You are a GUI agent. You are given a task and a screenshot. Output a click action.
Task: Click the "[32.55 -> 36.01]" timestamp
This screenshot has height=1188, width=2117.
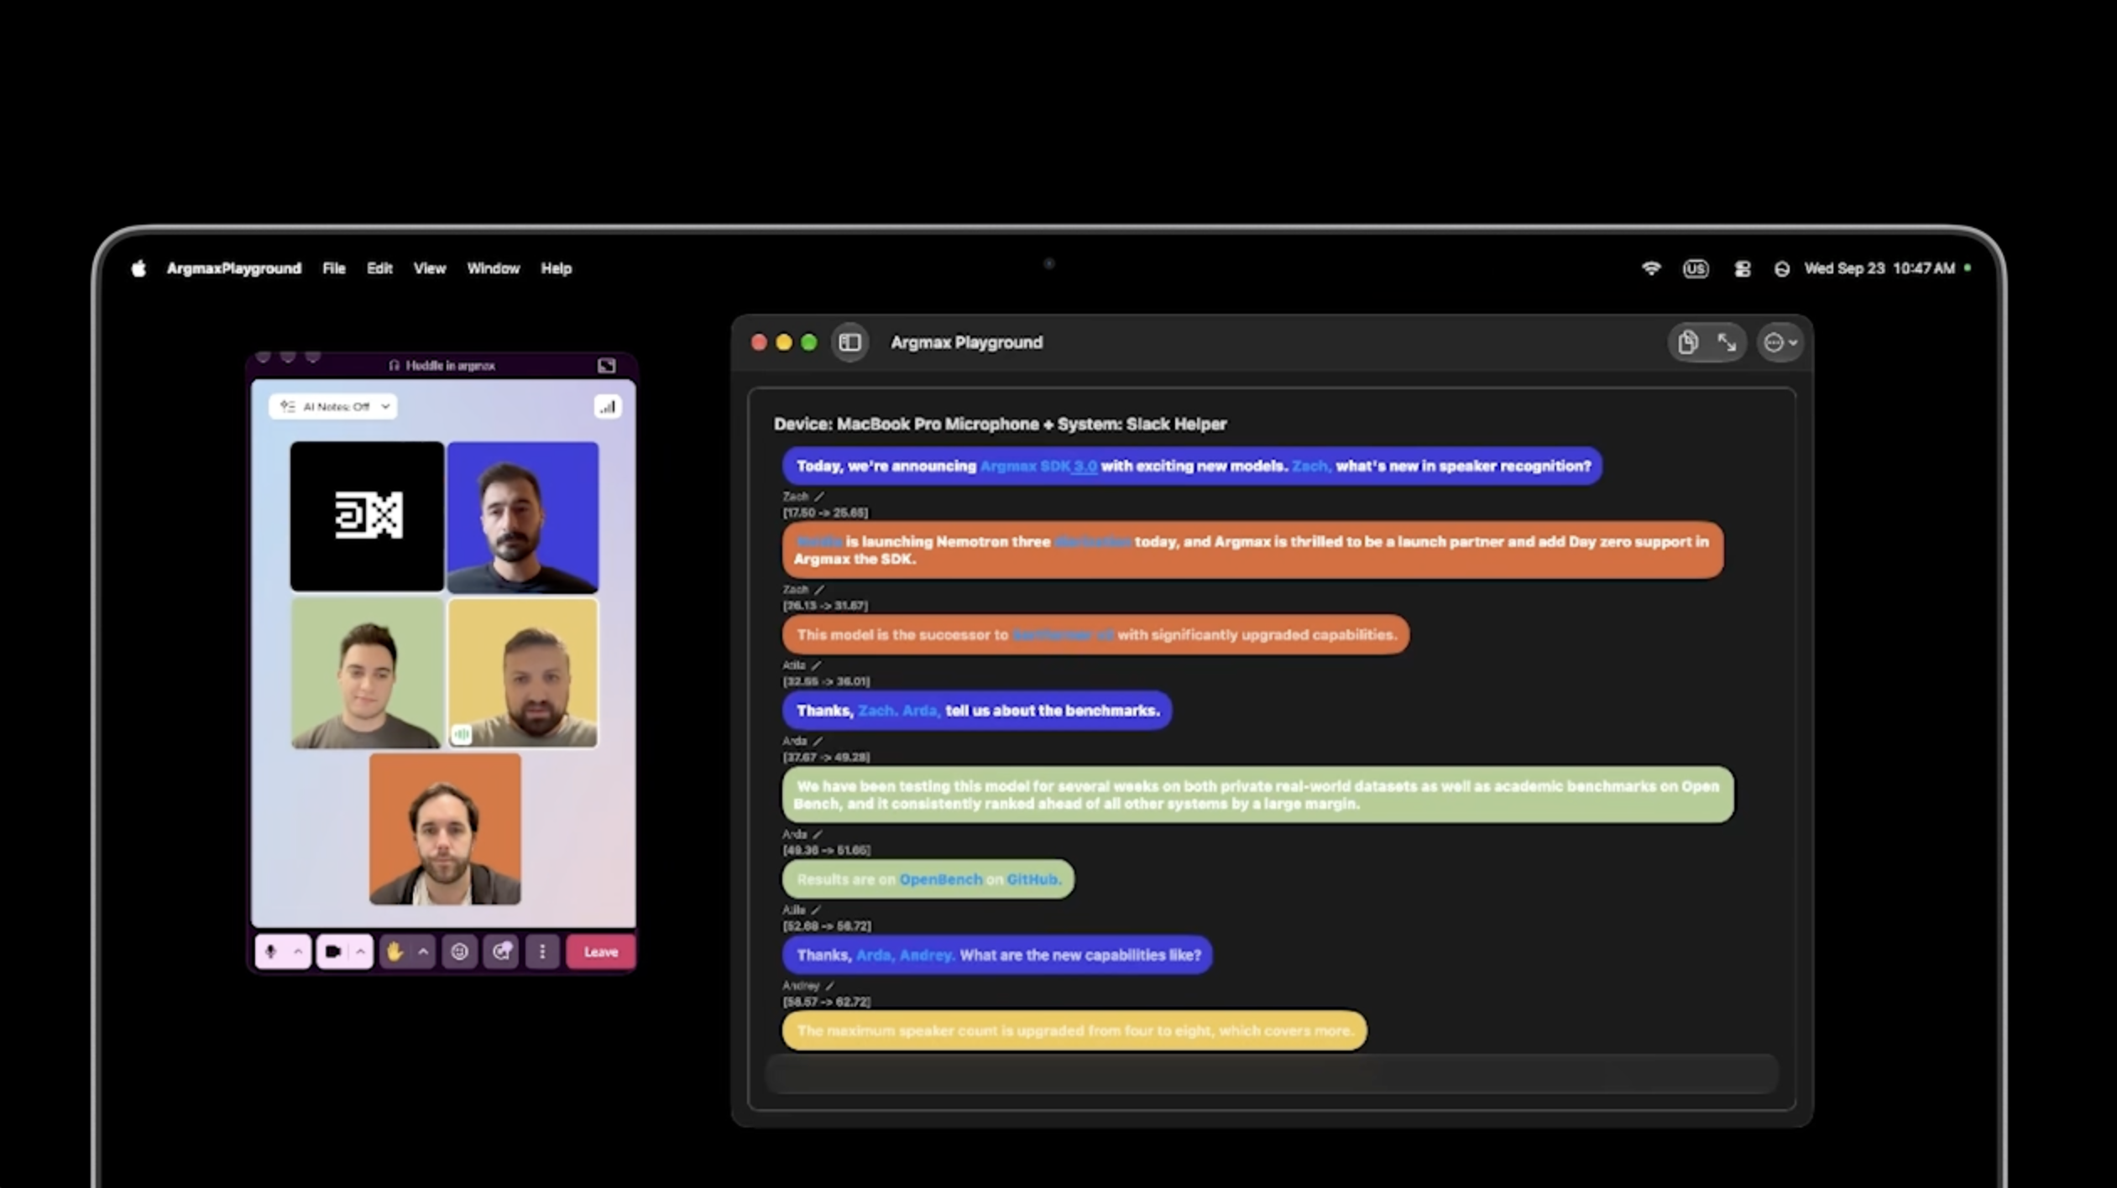coord(826,681)
